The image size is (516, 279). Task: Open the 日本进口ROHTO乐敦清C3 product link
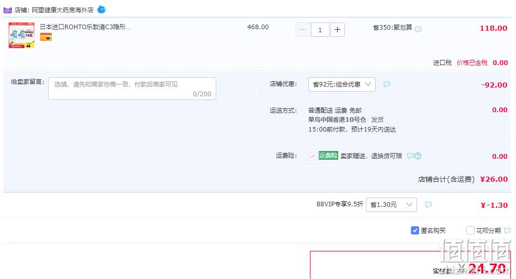(x=85, y=27)
